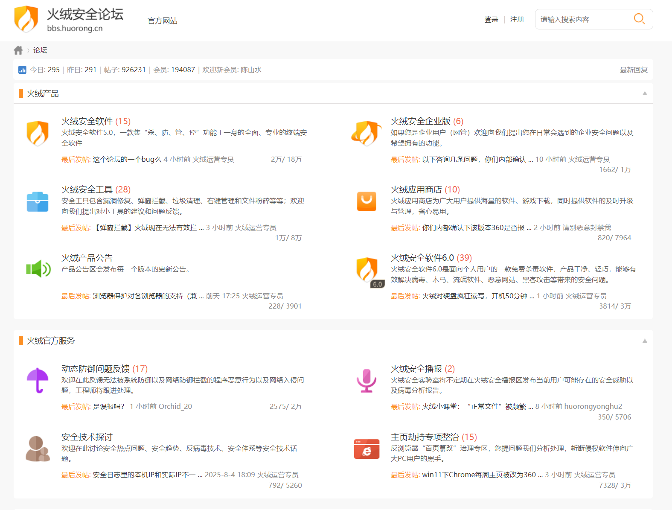Click the red browser icon for 主页劫持专项整治

pos(367,449)
